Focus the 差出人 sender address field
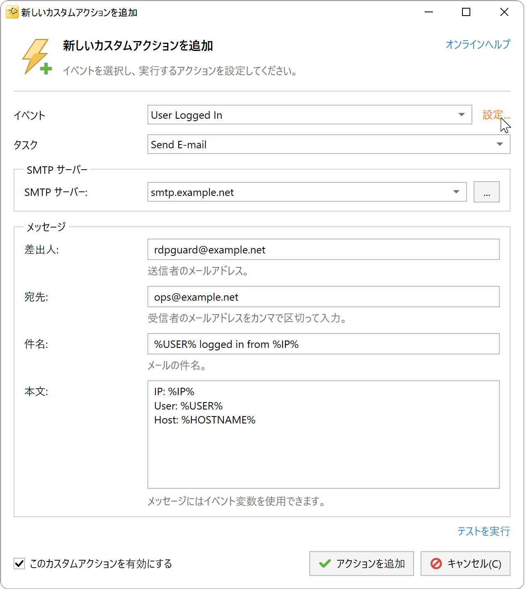Image resolution: width=529 pixels, height=589 pixels. pyautogui.click(x=324, y=250)
